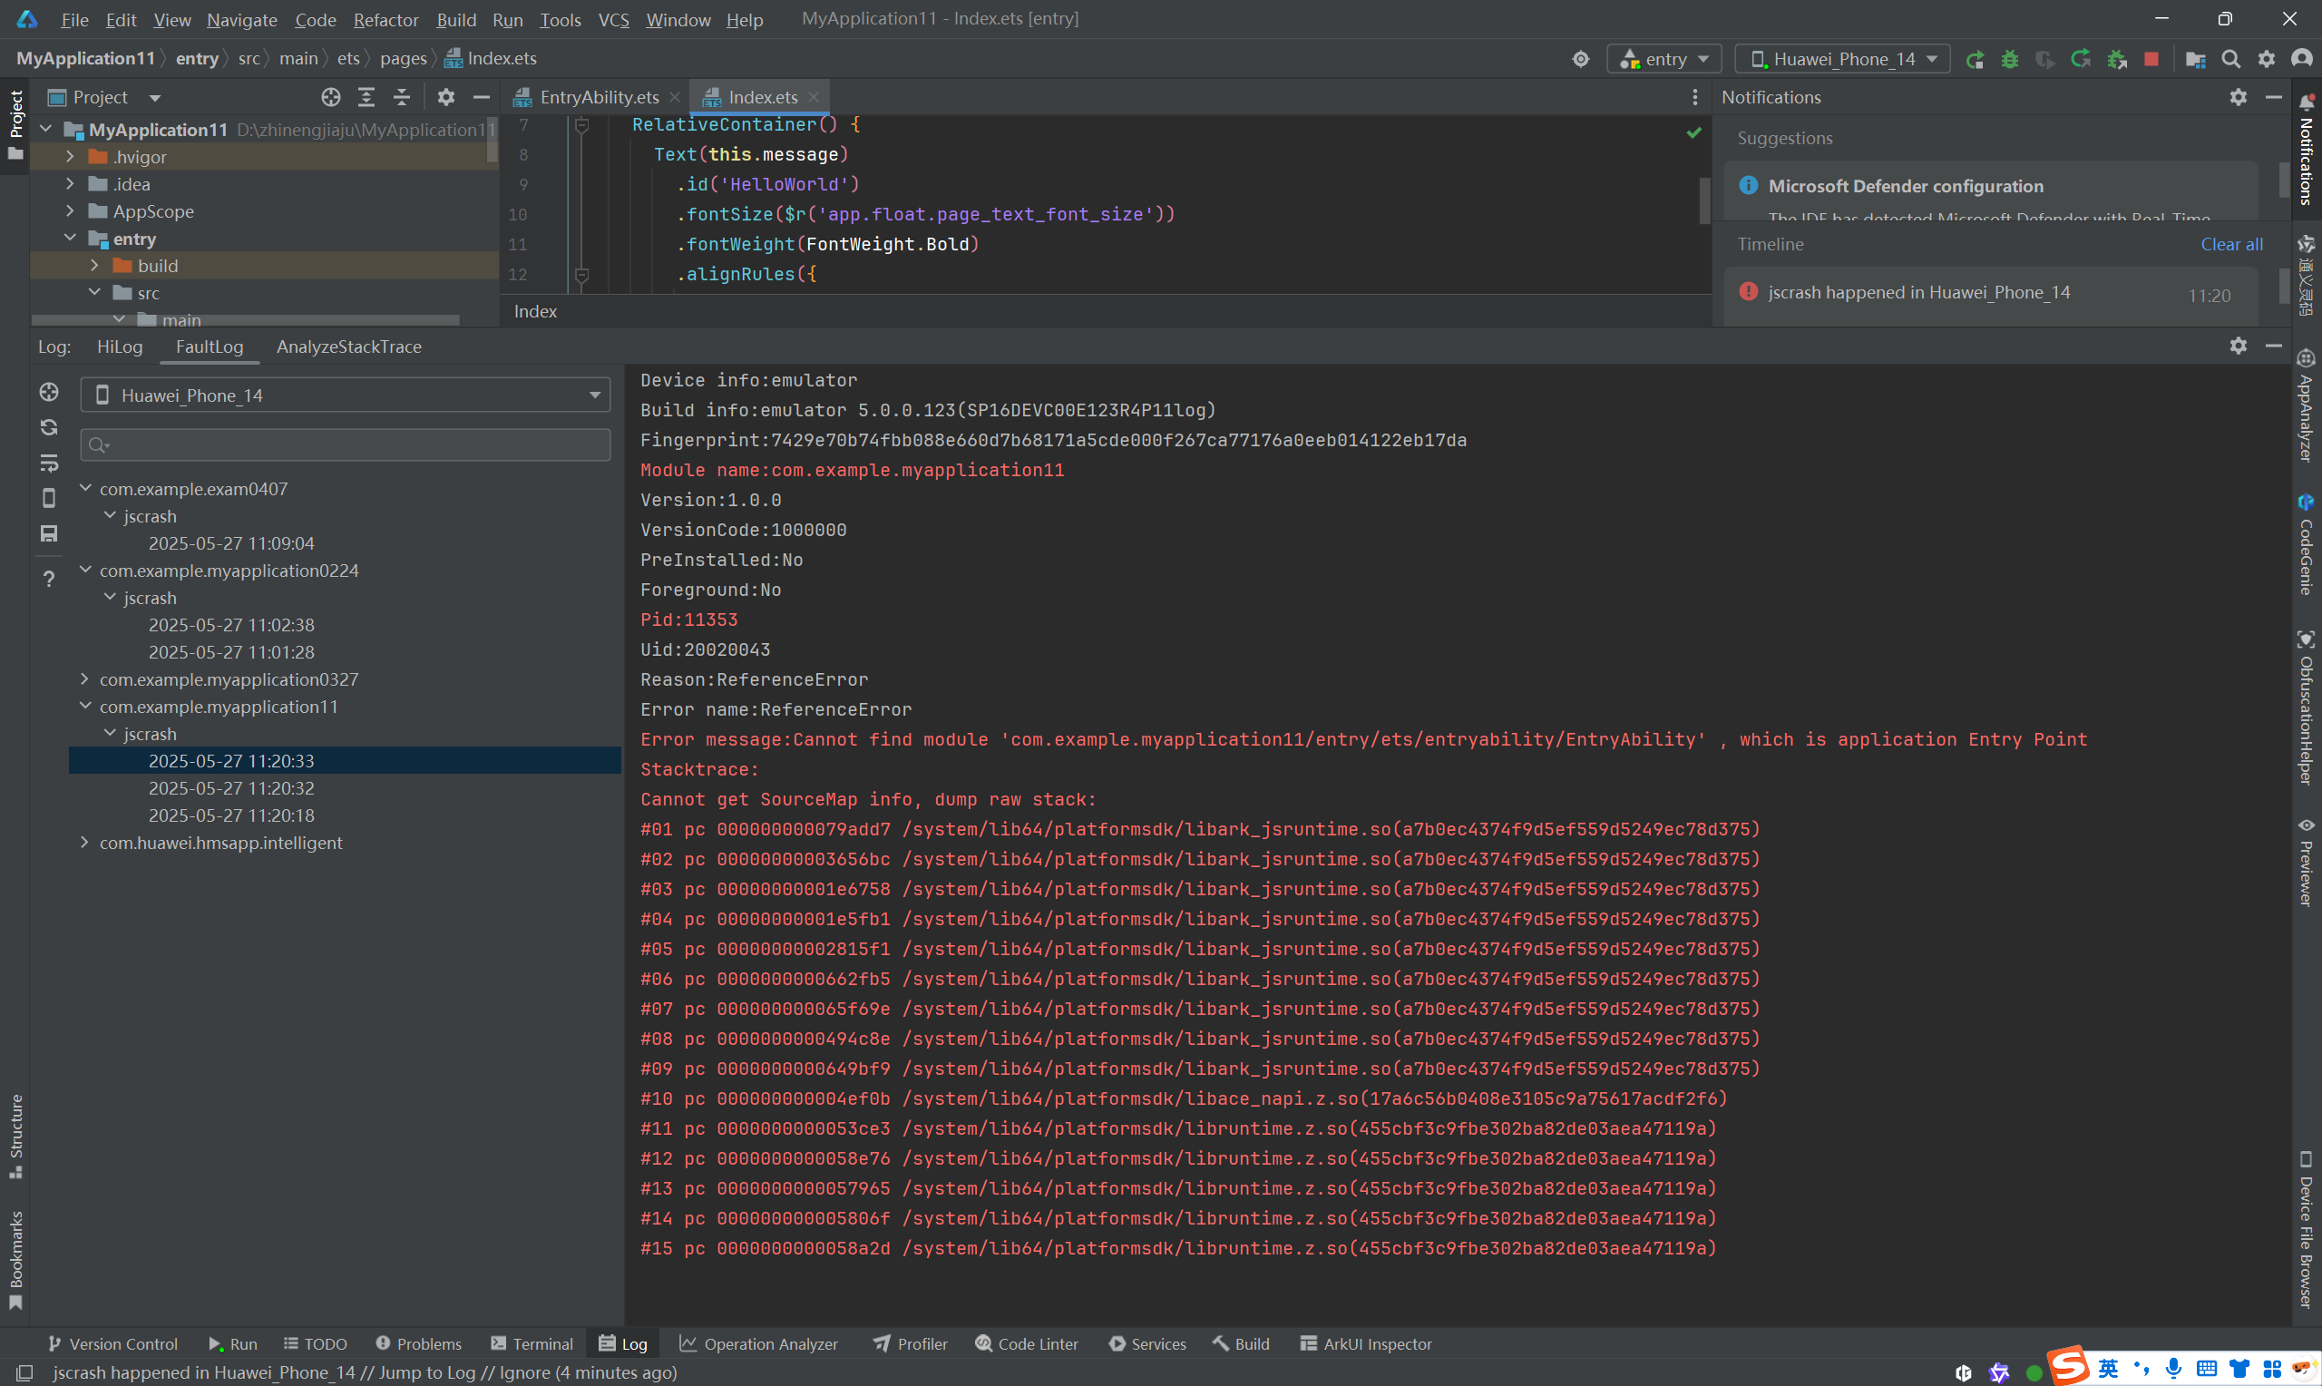Open the Version Control tool window
This screenshot has height=1386, width=2322.
112,1344
